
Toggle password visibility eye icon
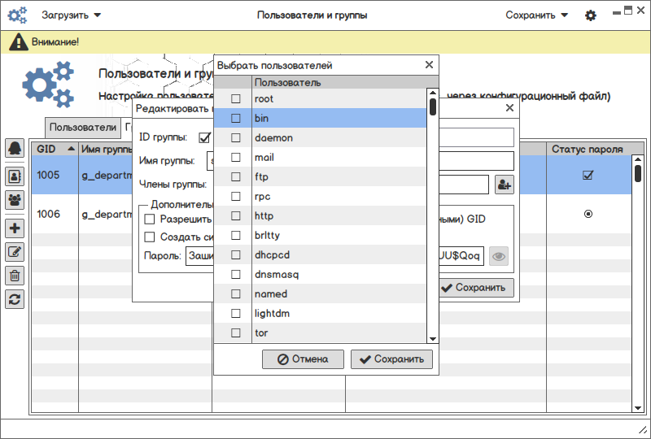click(x=499, y=256)
